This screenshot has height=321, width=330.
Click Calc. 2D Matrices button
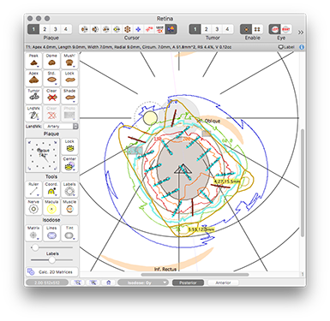click(x=51, y=272)
